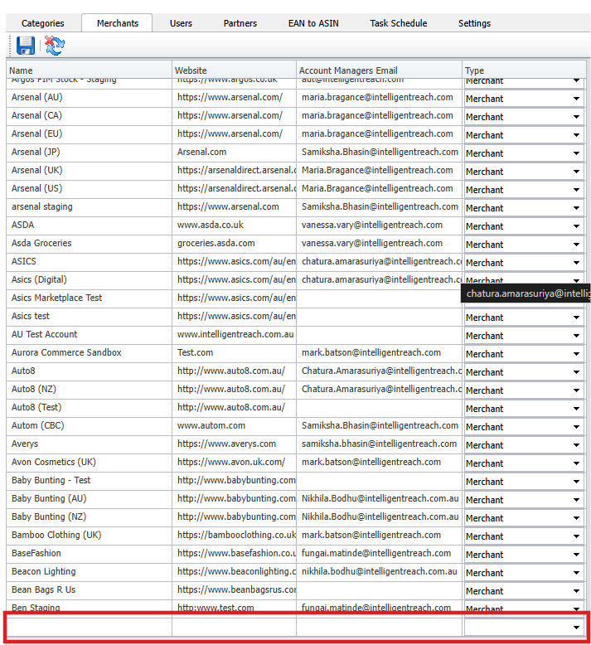Open Type dropdown for AU Test Account
Screen dimensions: 591x645
point(576,336)
